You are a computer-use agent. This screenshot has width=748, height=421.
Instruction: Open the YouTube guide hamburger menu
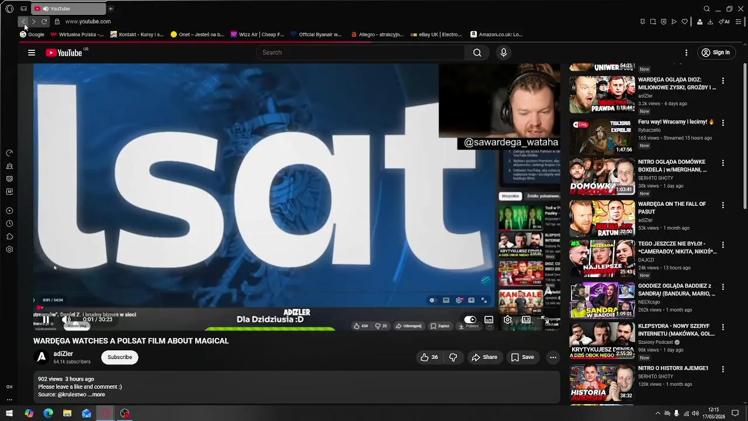(x=32, y=53)
